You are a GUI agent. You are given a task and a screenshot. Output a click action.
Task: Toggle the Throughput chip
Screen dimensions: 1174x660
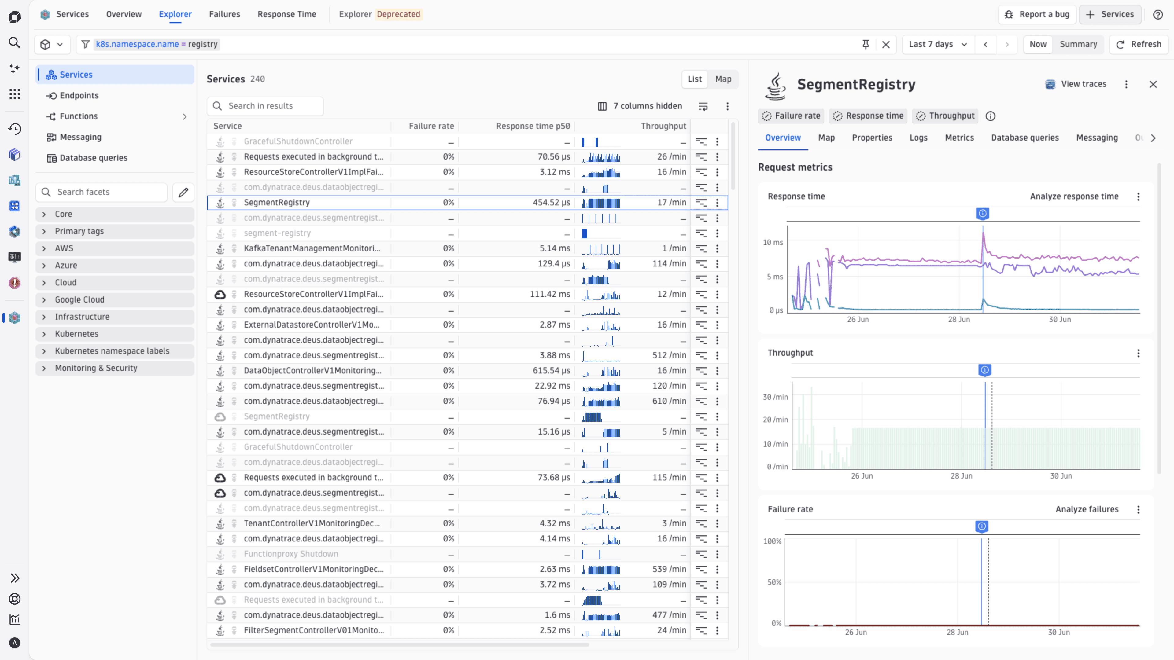945,116
